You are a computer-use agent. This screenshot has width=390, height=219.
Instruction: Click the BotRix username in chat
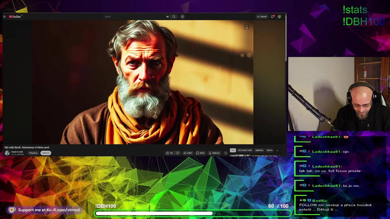(320, 201)
